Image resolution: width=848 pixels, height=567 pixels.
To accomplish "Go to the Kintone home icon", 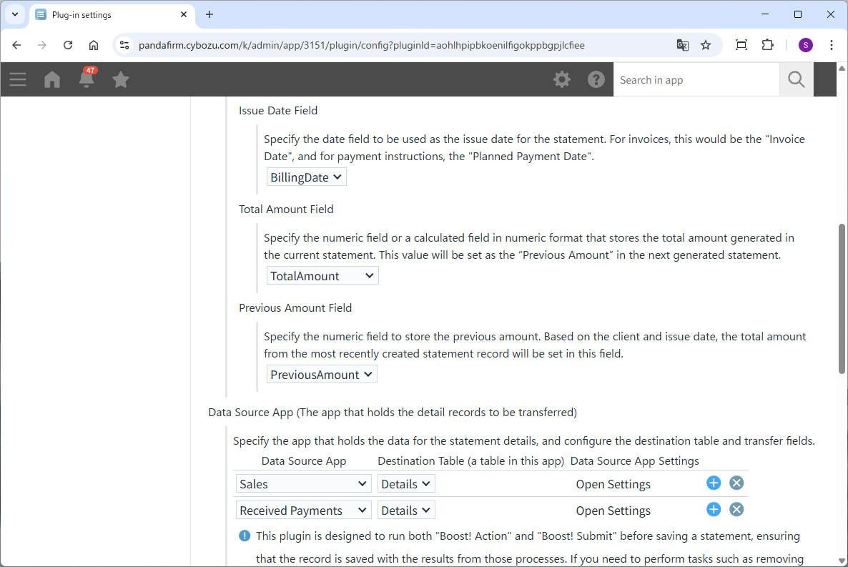I will pyautogui.click(x=52, y=79).
